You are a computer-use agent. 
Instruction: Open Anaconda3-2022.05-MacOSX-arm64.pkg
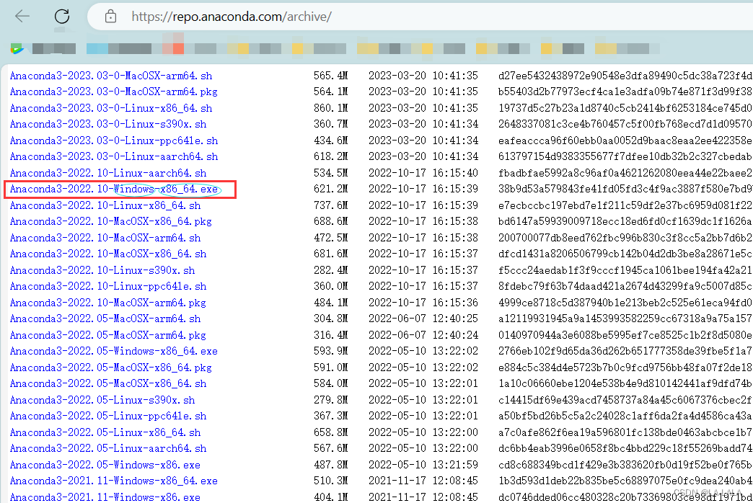[x=107, y=336]
